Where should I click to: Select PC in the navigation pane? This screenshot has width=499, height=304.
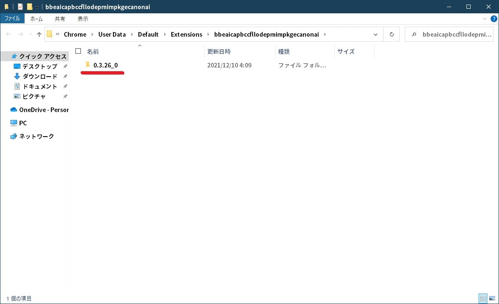tap(18, 123)
